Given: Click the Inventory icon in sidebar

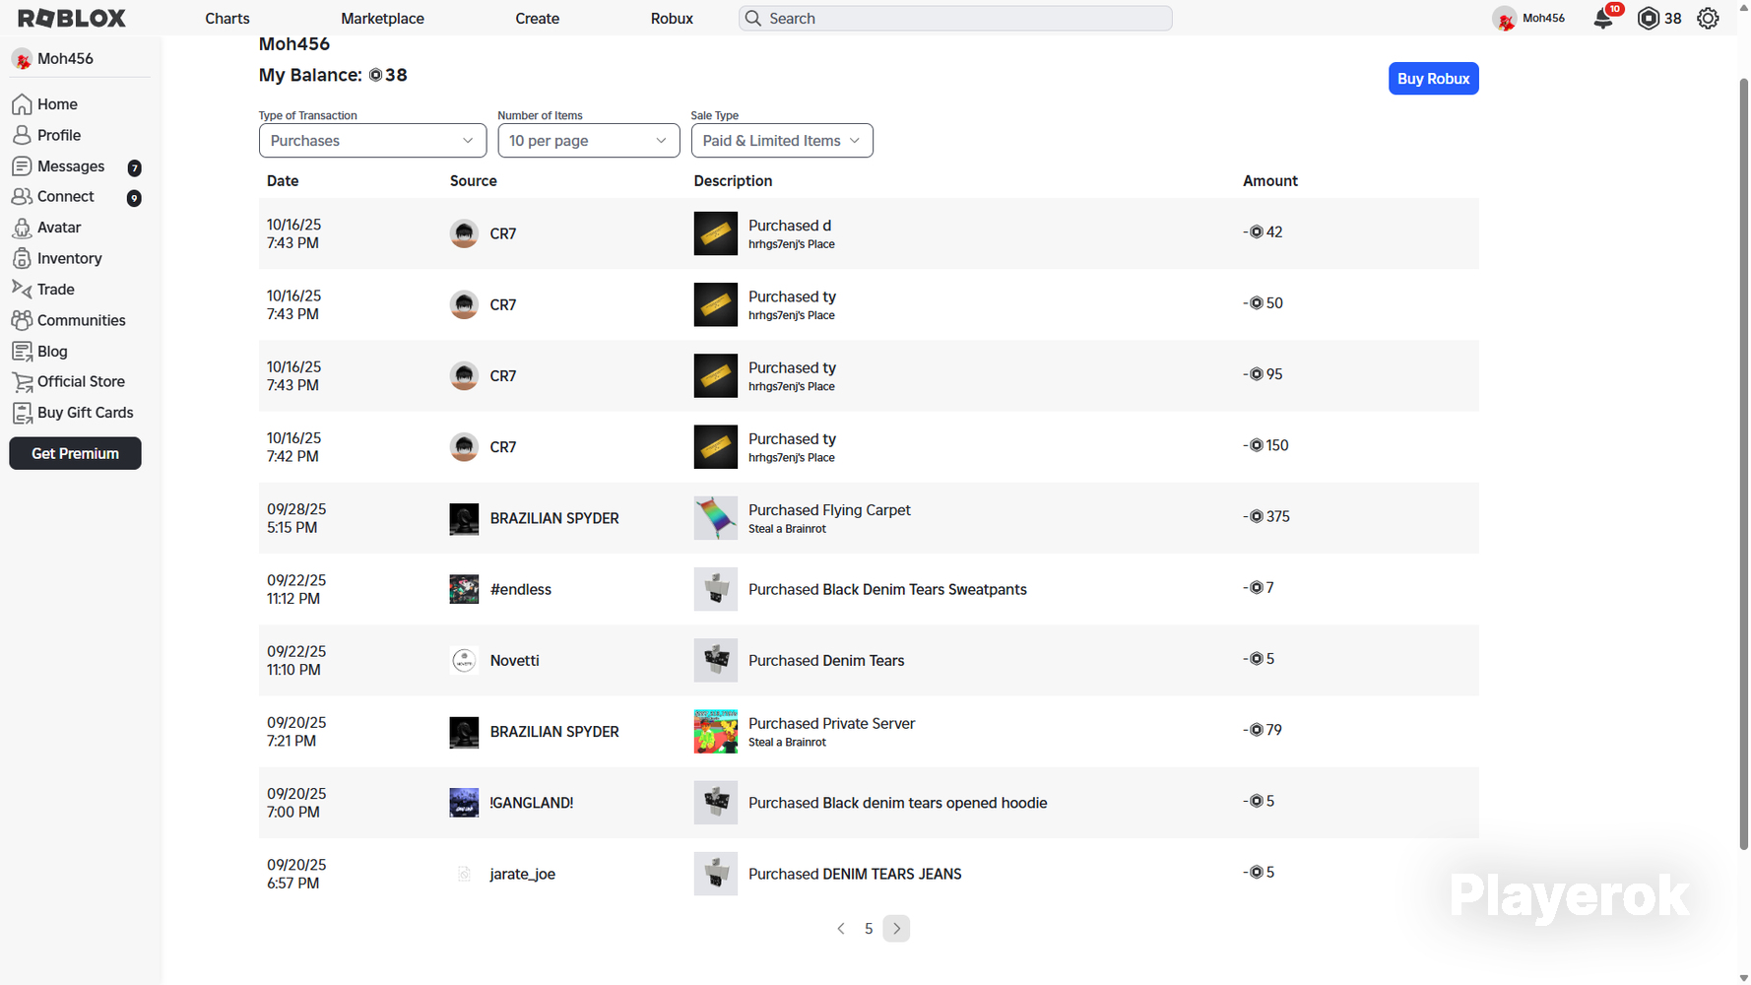Looking at the screenshot, I should click(22, 258).
